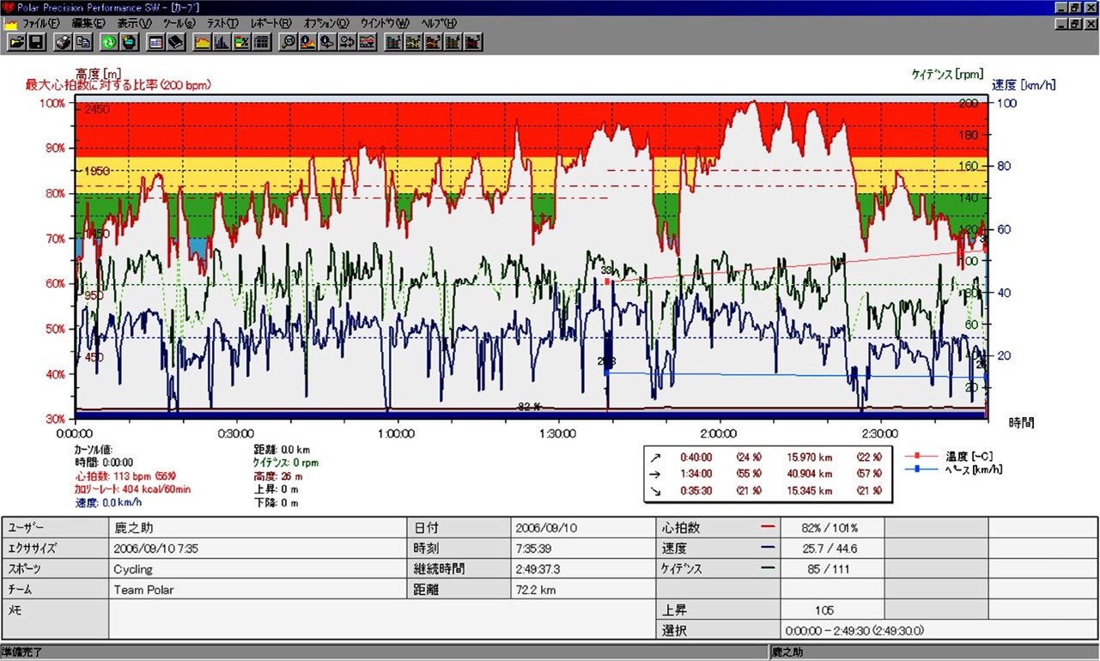Click inside the empty メモ field
Screen dimensions: 1100x661
tap(381, 618)
